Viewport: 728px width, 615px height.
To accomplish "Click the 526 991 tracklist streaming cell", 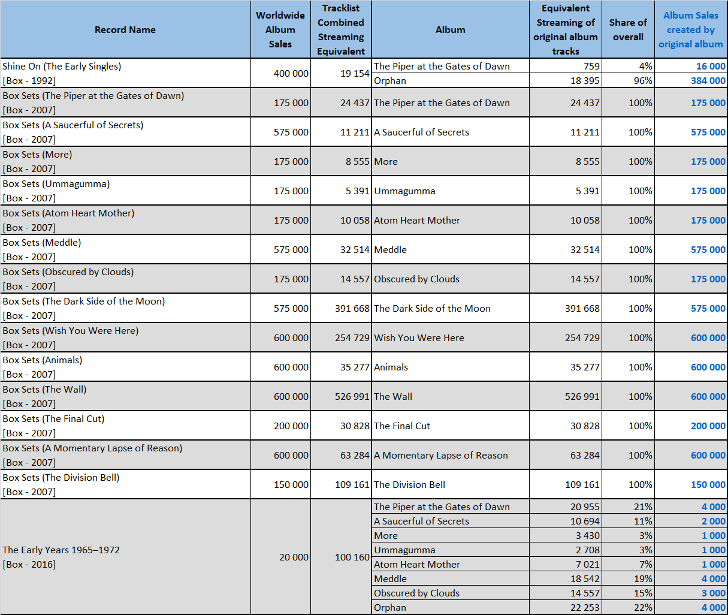I will (341, 396).
